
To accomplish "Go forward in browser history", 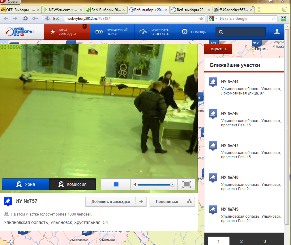I will pyautogui.click(x=15, y=18).
